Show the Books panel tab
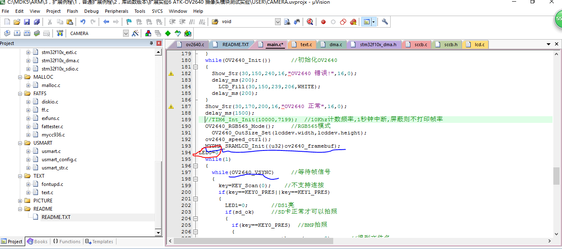The image size is (562, 249). pos(38,242)
